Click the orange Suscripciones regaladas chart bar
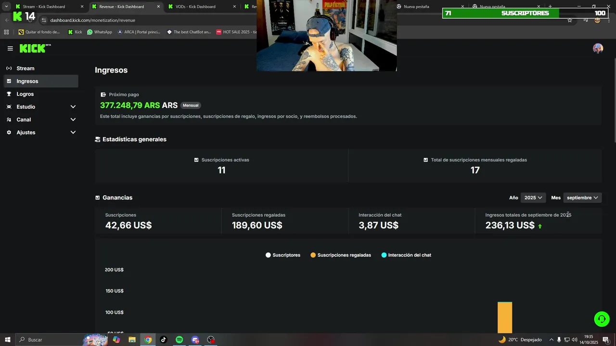The image size is (616, 346). (505, 318)
